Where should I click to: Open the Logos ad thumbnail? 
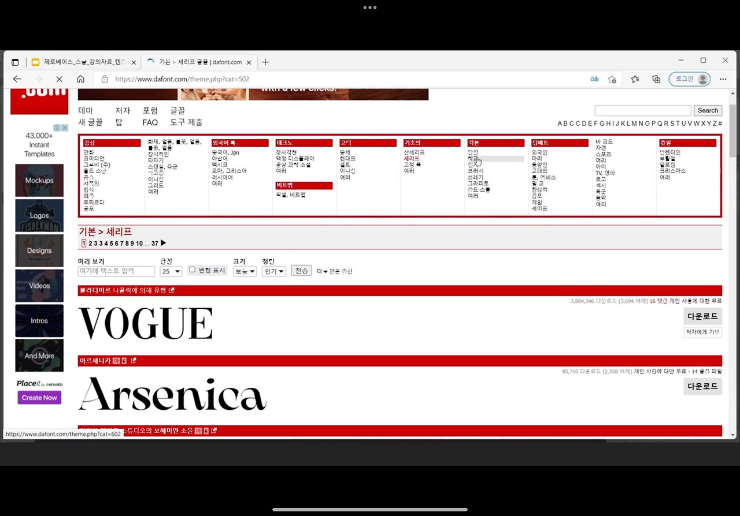[x=39, y=216]
